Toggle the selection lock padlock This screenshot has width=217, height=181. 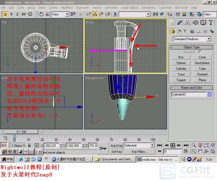(29, 145)
